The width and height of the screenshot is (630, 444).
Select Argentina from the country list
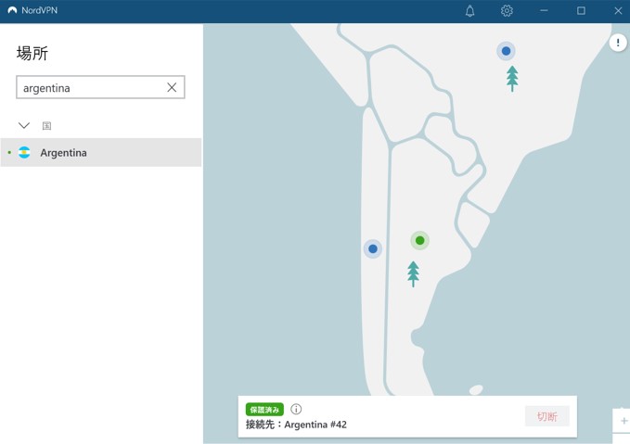pyautogui.click(x=64, y=153)
